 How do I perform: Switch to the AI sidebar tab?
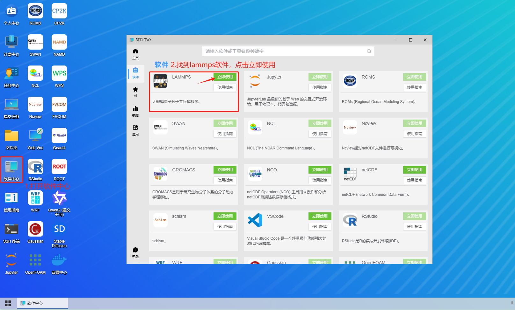(x=135, y=92)
